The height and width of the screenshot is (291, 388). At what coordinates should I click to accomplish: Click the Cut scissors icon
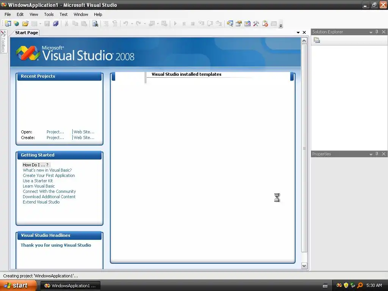tap(66, 23)
